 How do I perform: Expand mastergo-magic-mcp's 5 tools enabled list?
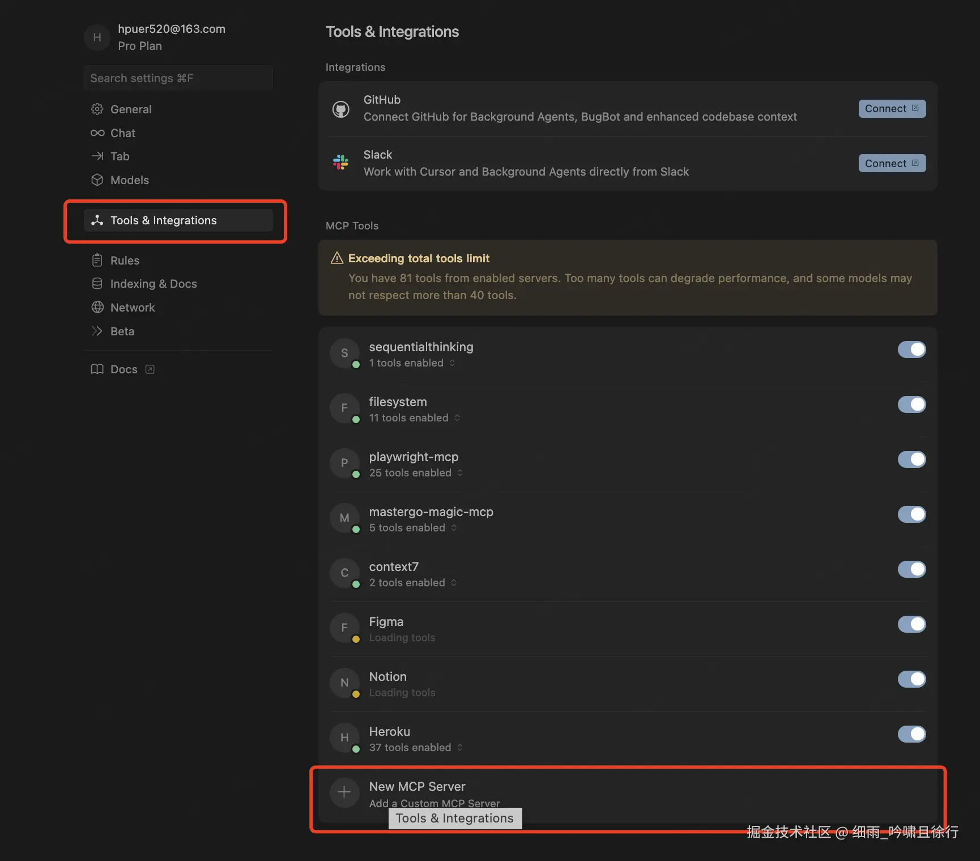click(x=413, y=528)
